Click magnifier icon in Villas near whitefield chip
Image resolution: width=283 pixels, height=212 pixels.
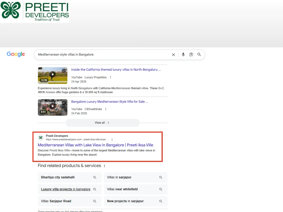click(161, 189)
